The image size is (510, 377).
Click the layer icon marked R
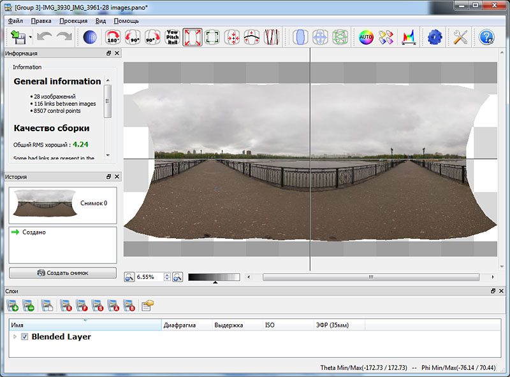[66, 306]
